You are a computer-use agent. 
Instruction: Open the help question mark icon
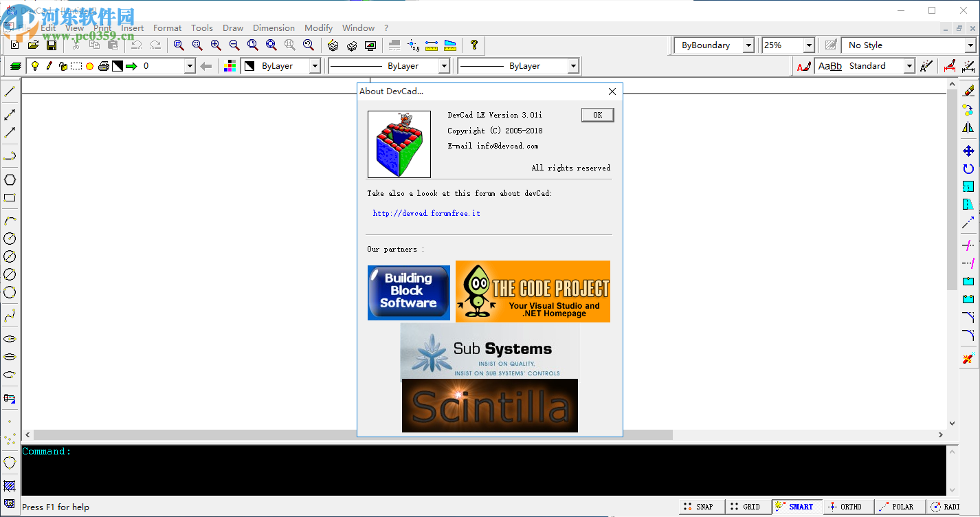[474, 45]
